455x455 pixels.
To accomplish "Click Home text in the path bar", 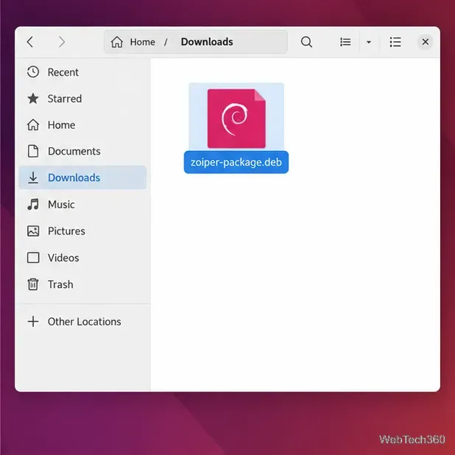I will click(143, 42).
